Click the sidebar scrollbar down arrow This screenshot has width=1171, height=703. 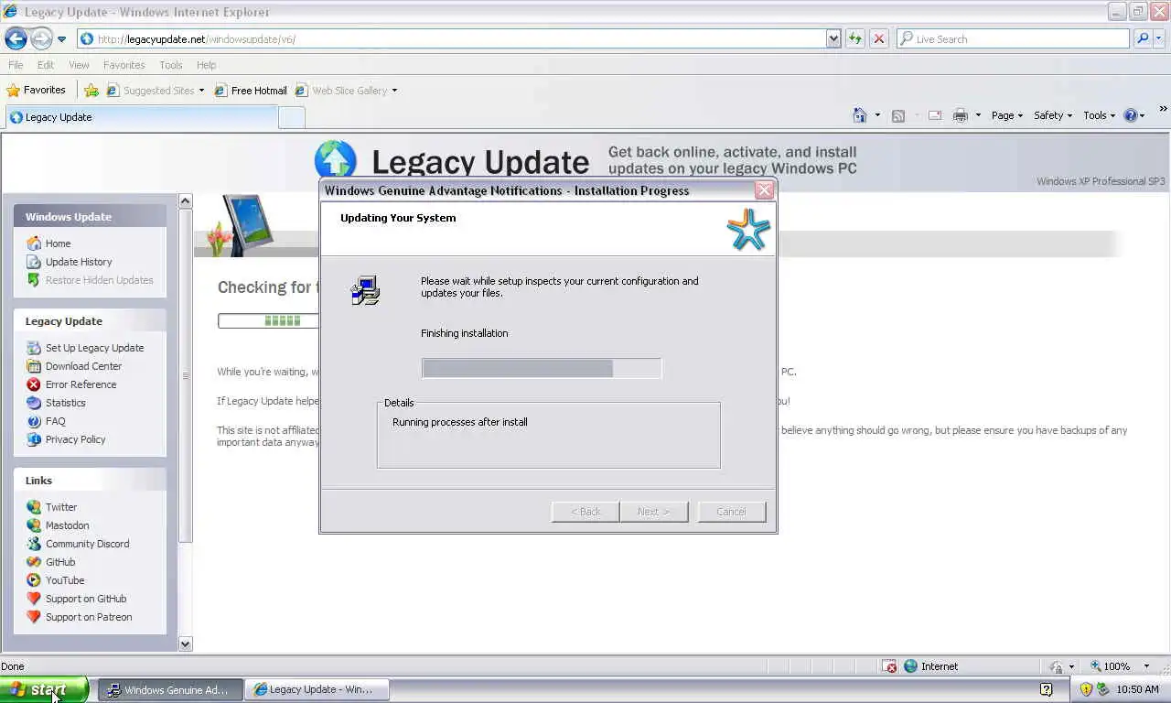point(186,644)
